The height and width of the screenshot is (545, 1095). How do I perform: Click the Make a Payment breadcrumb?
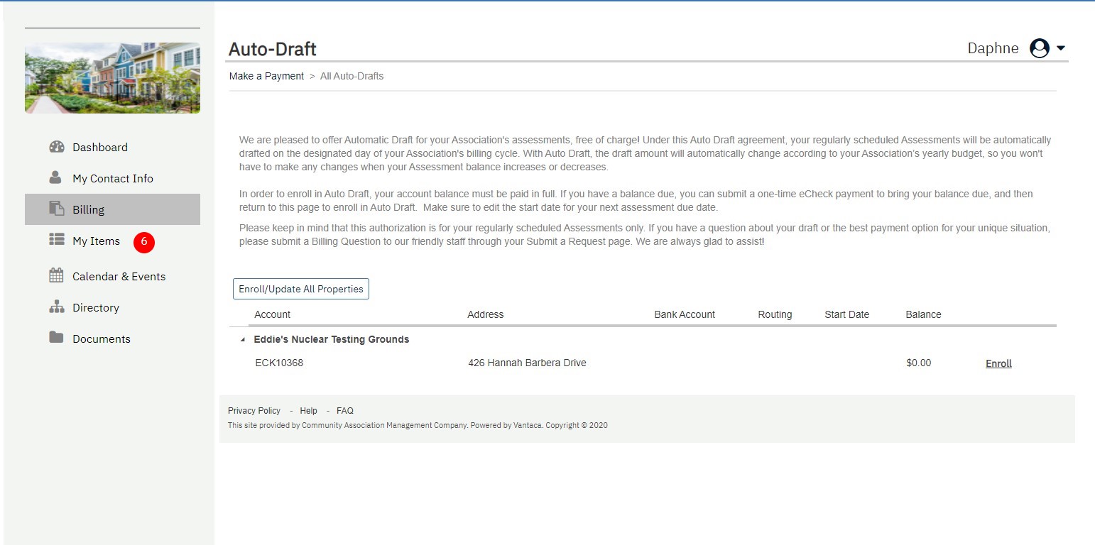click(266, 76)
